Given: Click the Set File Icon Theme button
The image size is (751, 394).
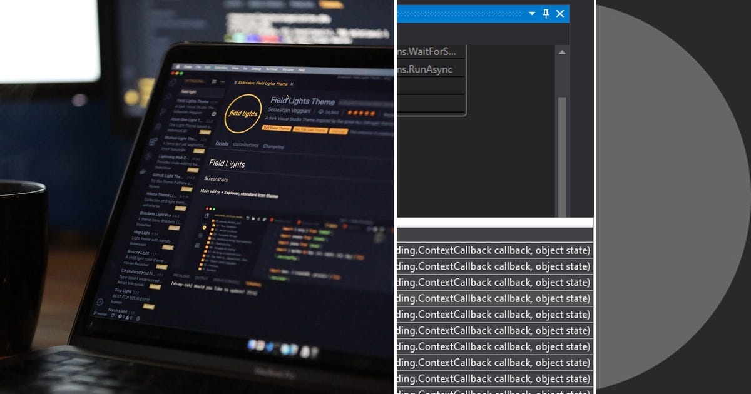Looking at the screenshot, I should tap(310, 129).
